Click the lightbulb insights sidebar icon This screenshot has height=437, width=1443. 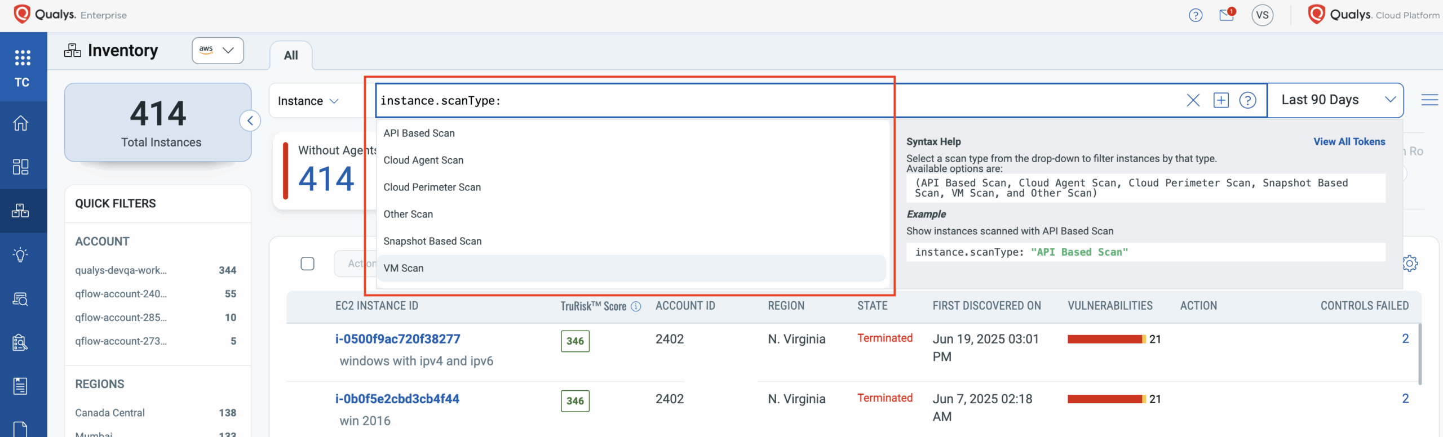21,255
